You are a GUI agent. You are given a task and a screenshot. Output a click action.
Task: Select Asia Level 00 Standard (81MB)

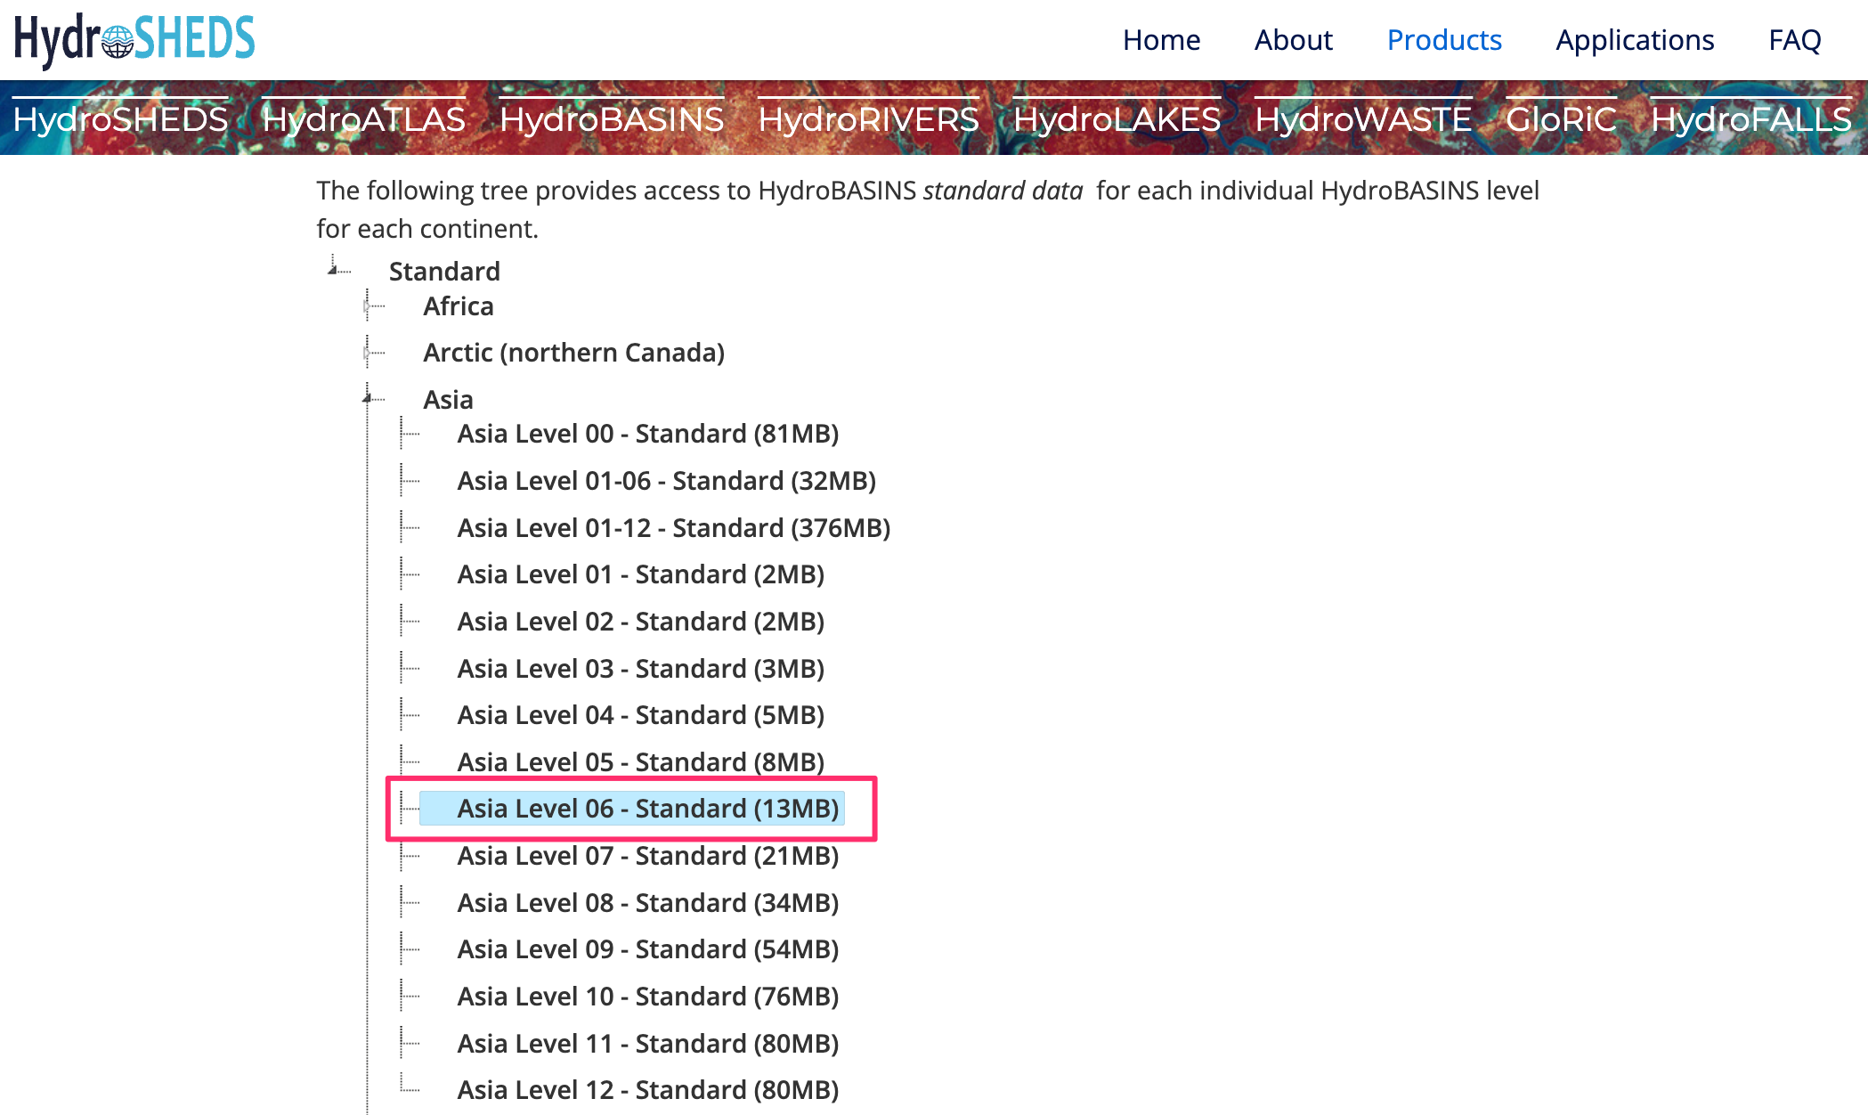pos(647,434)
